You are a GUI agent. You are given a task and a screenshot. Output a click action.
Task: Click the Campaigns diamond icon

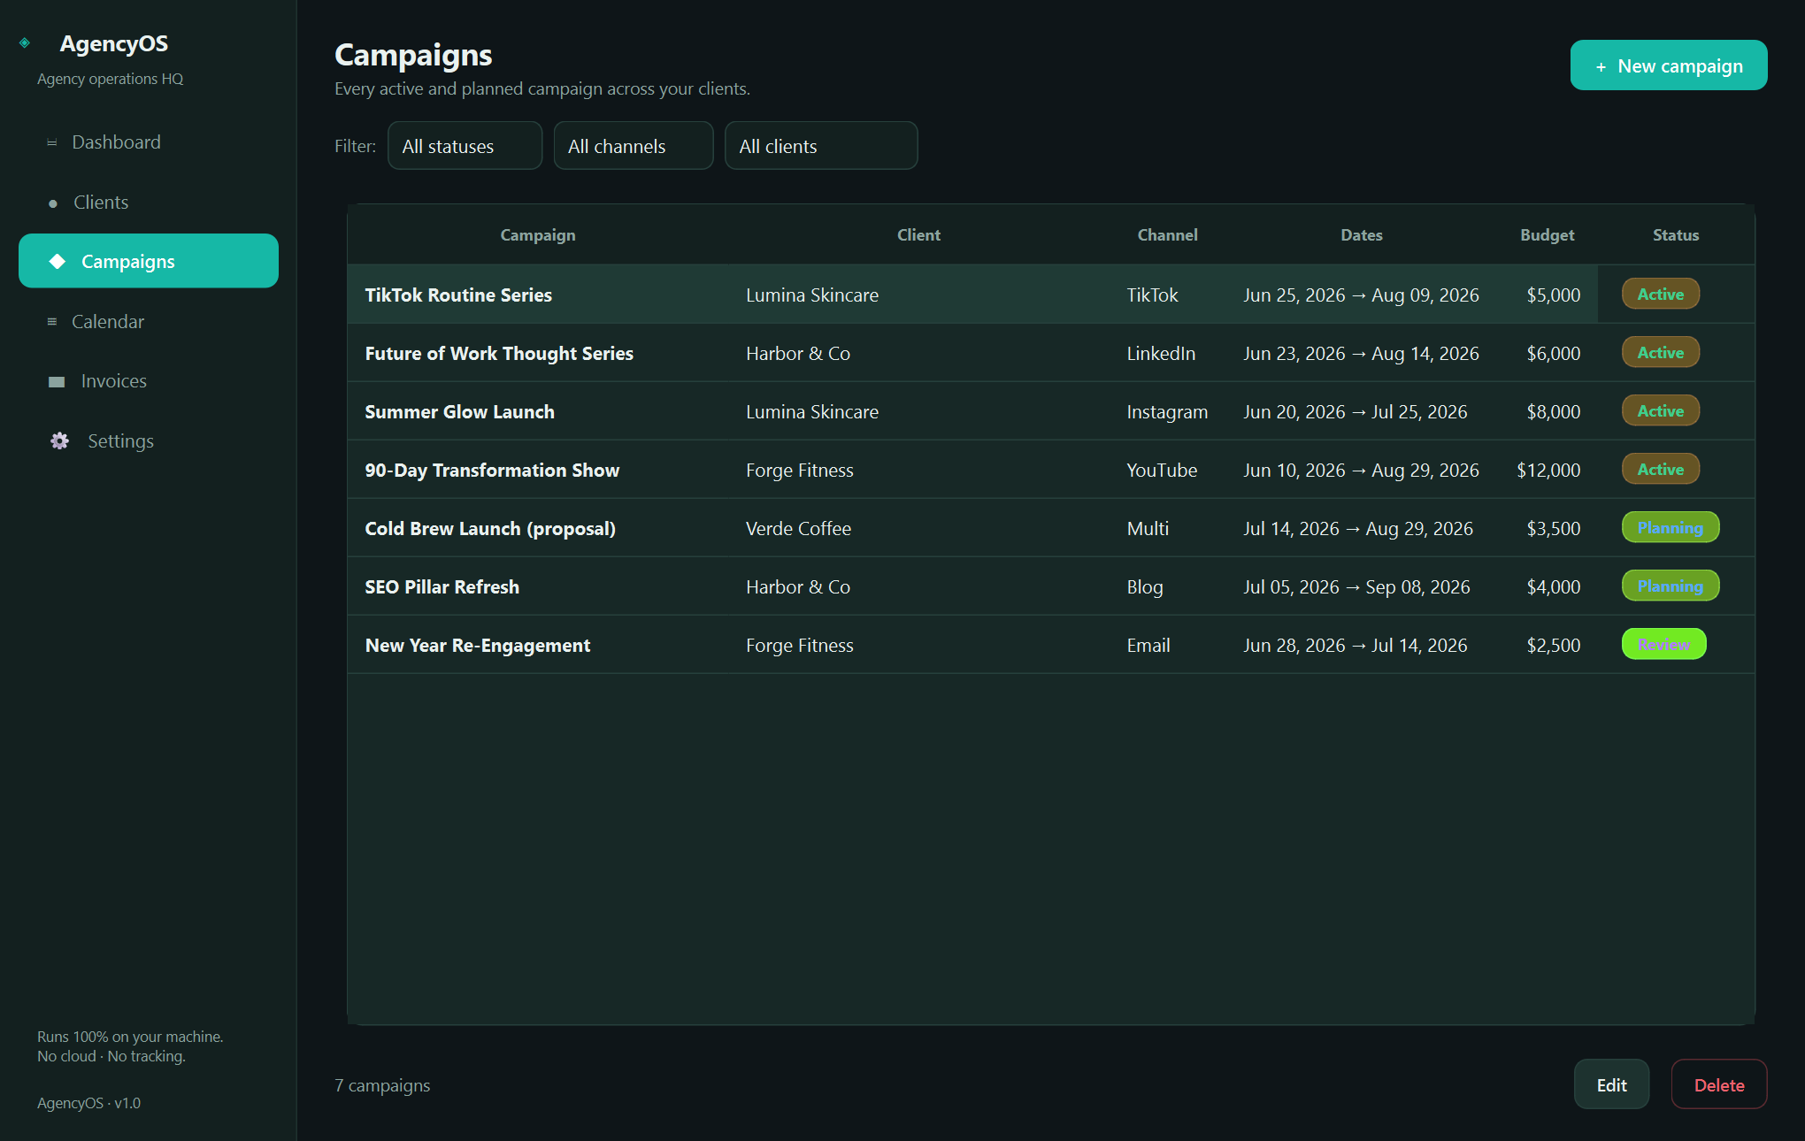pos(58,261)
